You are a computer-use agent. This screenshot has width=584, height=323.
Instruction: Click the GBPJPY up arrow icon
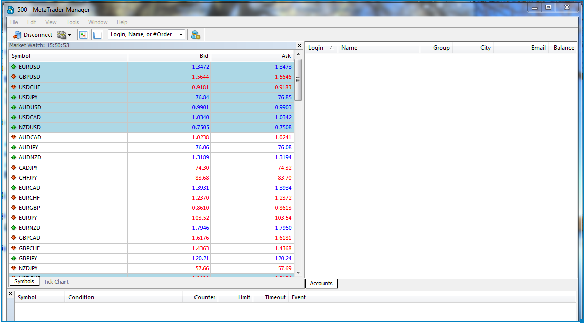pyautogui.click(x=14, y=258)
